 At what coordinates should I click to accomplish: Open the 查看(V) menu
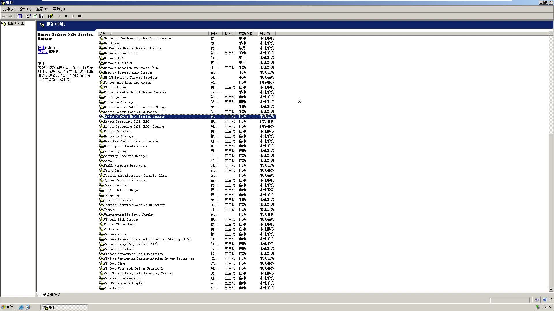tap(42, 9)
